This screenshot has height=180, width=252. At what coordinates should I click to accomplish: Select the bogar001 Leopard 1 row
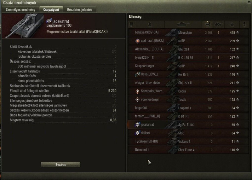click(188, 108)
